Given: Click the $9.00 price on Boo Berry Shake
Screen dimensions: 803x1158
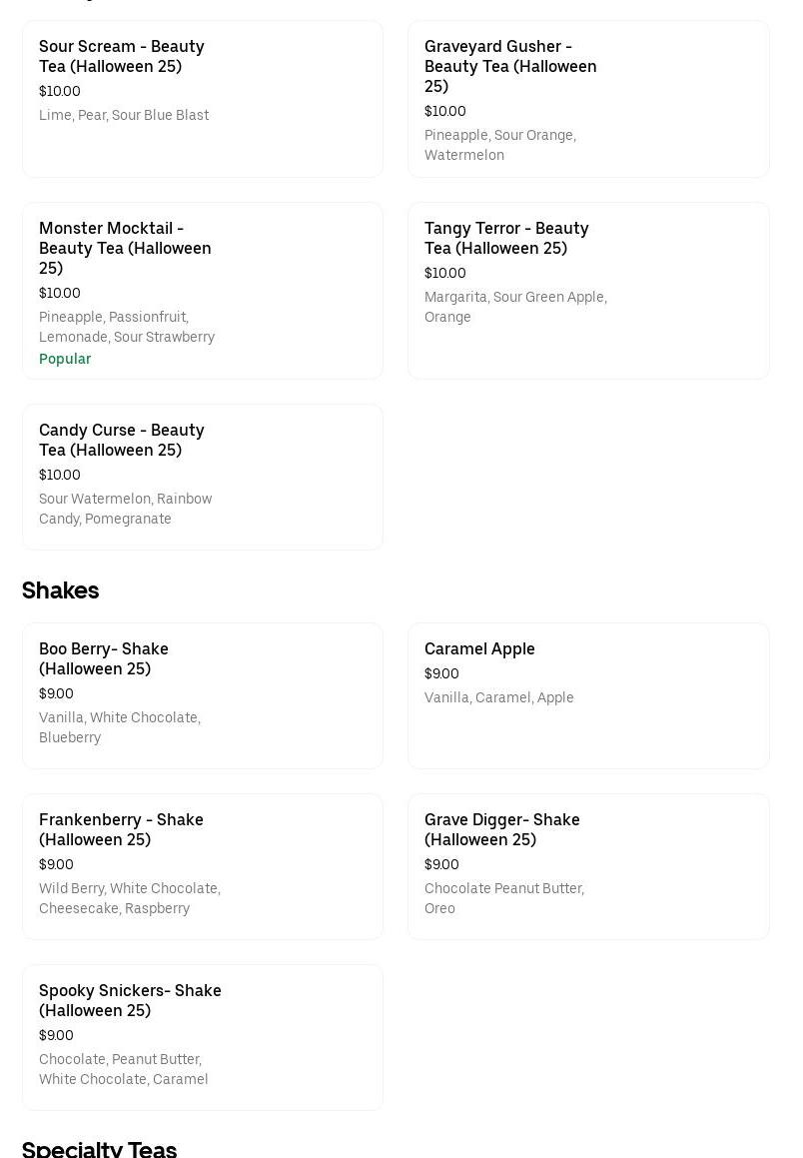Looking at the screenshot, I should (56, 693).
